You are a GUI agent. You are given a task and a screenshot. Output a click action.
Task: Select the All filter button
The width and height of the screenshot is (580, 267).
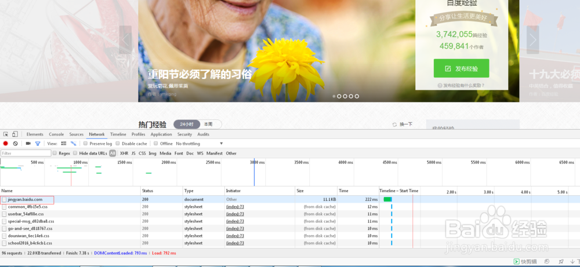113,153
